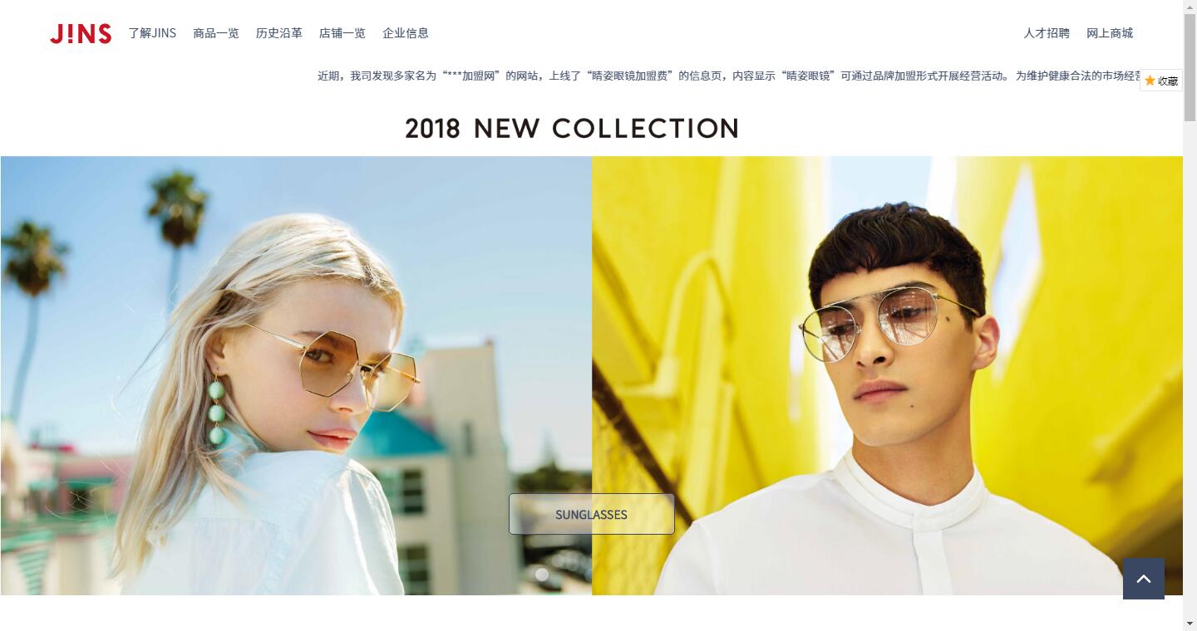
Task: Click the JINS logo
Action: pyautogui.click(x=81, y=33)
